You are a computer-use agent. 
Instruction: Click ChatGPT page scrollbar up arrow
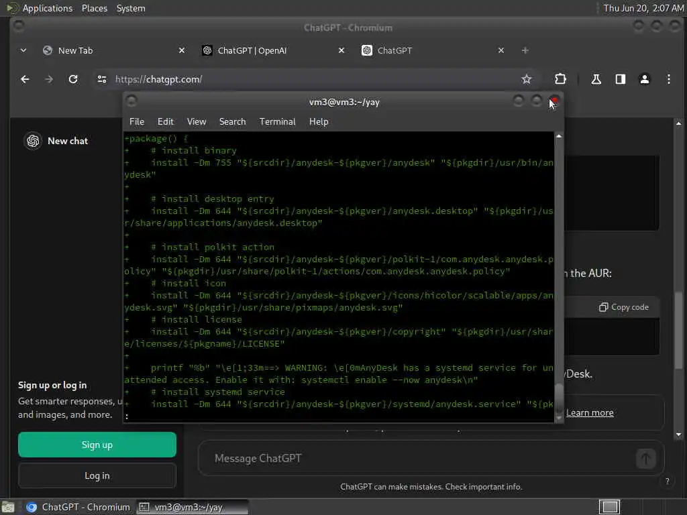tap(679, 123)
